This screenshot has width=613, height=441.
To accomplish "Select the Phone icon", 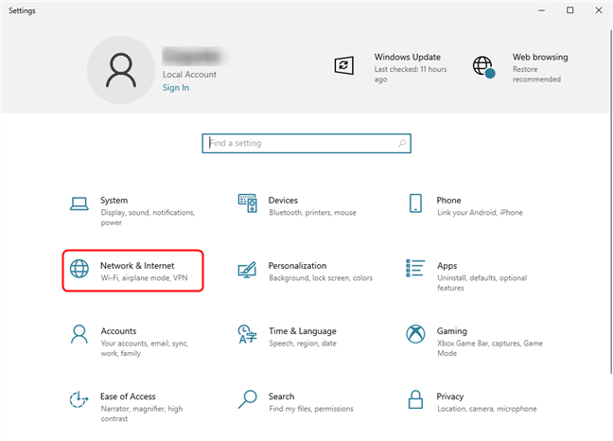I will pyautogui.click(x=415, y=203).
